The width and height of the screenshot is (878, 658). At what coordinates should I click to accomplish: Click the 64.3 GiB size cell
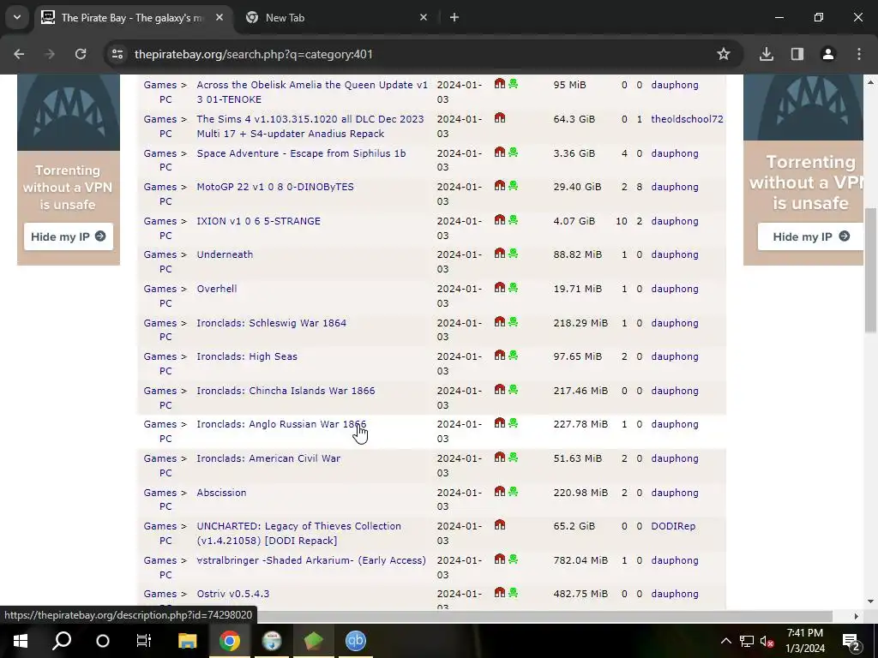tap(574, 119)
